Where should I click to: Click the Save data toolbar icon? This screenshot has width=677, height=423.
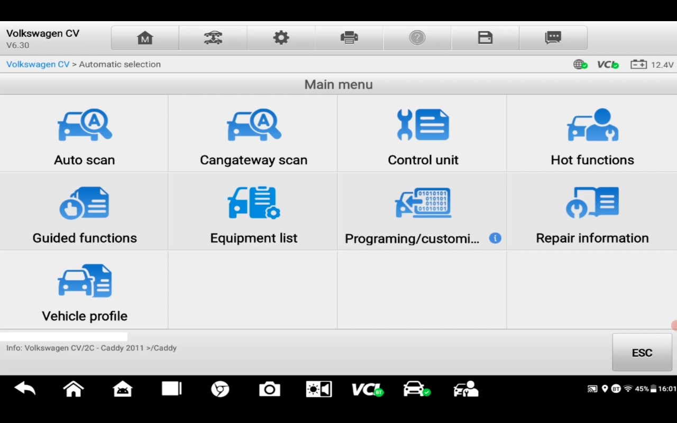tap(485, 38)
